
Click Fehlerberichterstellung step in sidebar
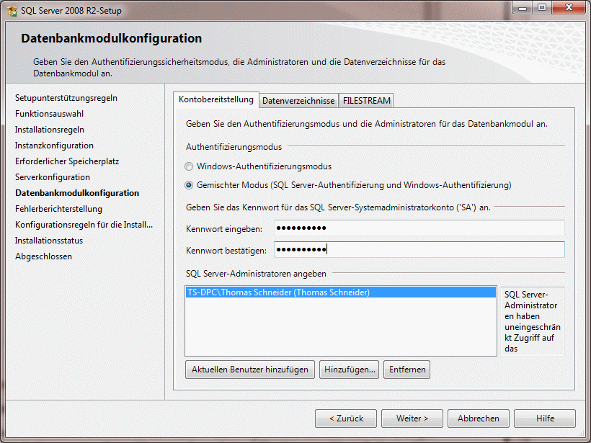point(59,209)
